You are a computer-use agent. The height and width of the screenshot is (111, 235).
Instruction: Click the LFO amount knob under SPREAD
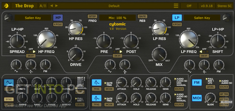(x=16, y=65)
